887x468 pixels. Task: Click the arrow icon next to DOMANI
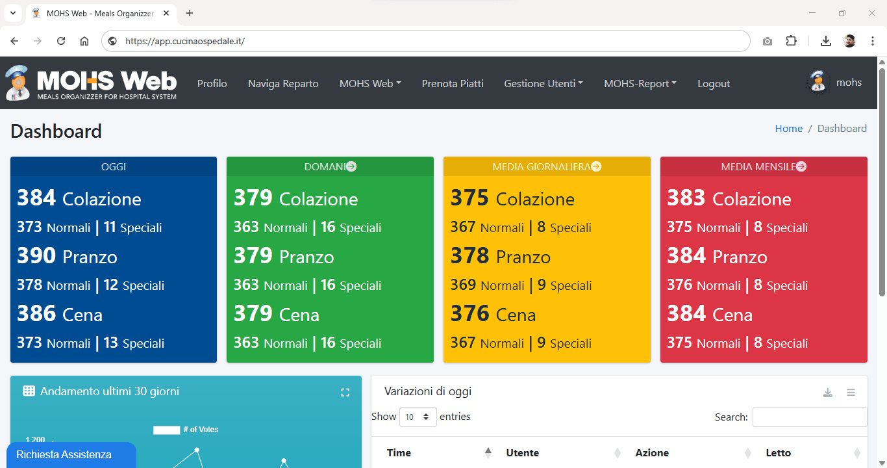click(x=351, y=167)
